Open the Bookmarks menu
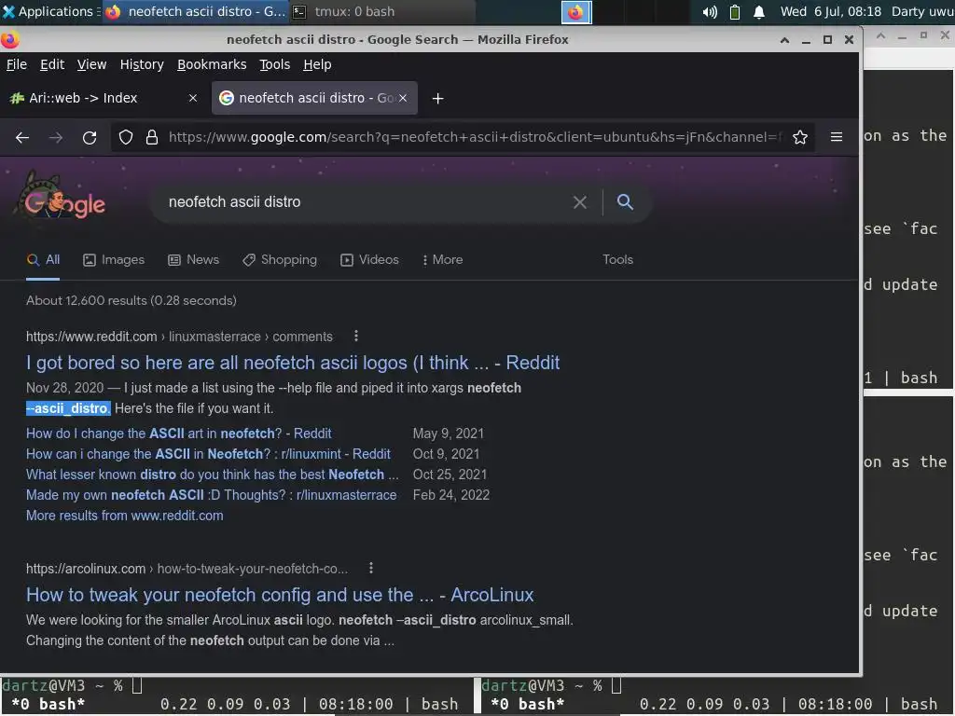Viewport: 955px width, 716px height. [212, 64]
